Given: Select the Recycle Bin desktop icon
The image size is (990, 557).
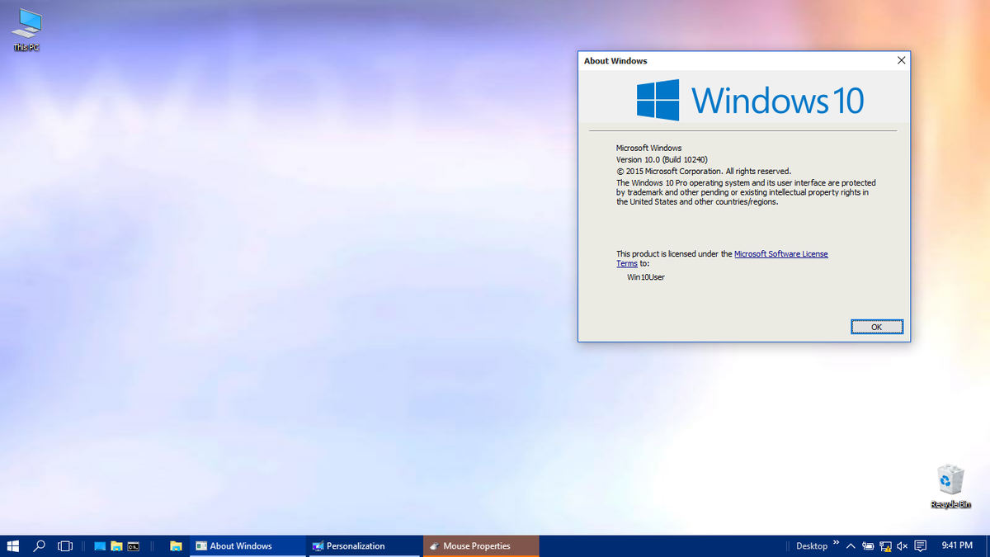Looking at the screenshot, I should [x=950, y=487].
